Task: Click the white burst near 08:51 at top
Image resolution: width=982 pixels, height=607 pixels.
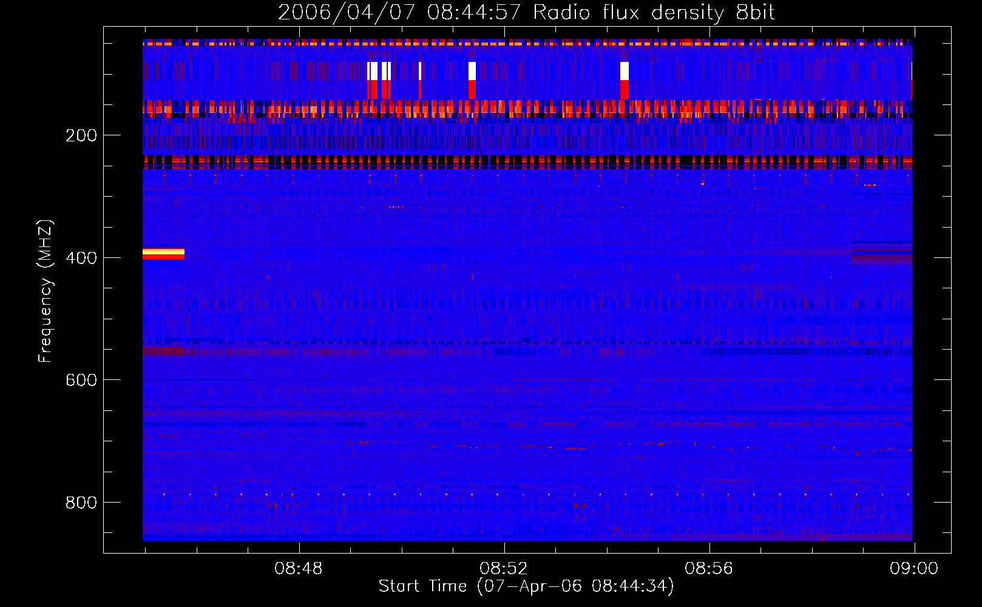Action: click(472, 71)
